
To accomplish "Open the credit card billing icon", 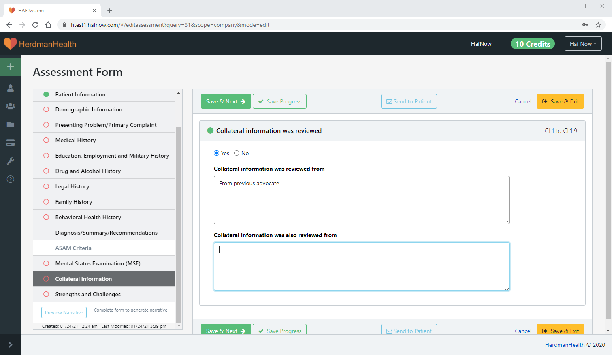I will coord(11,143).
